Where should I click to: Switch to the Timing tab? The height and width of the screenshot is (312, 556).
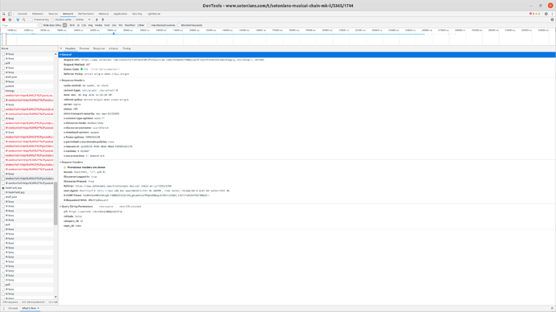point(127,48)
